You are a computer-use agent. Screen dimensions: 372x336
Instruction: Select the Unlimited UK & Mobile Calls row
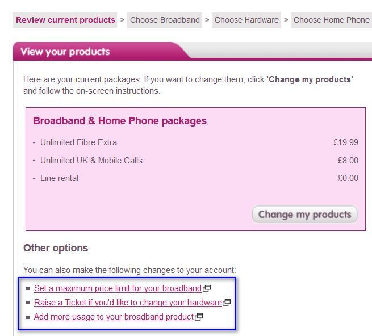[91, 161]
